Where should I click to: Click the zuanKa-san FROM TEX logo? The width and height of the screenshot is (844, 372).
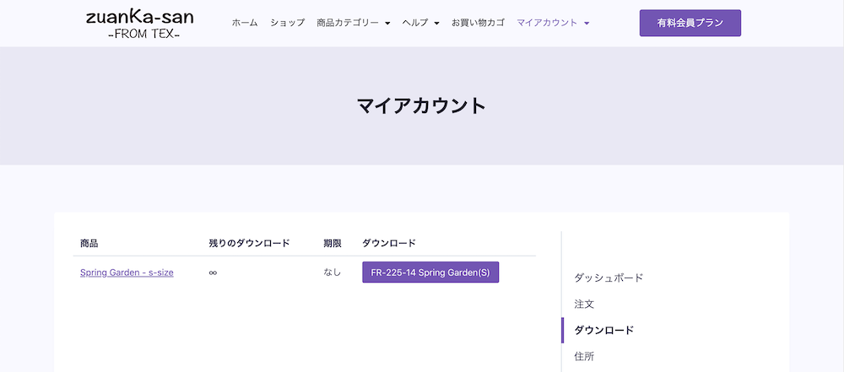tap(140, 24)
